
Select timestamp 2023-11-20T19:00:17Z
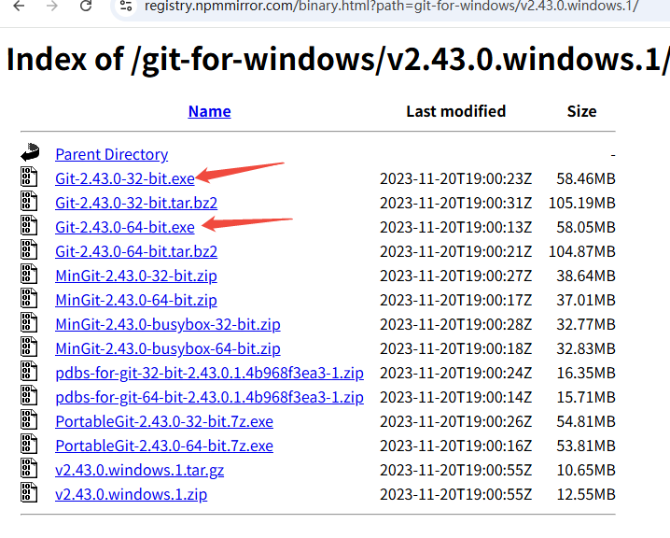[456, 301]
